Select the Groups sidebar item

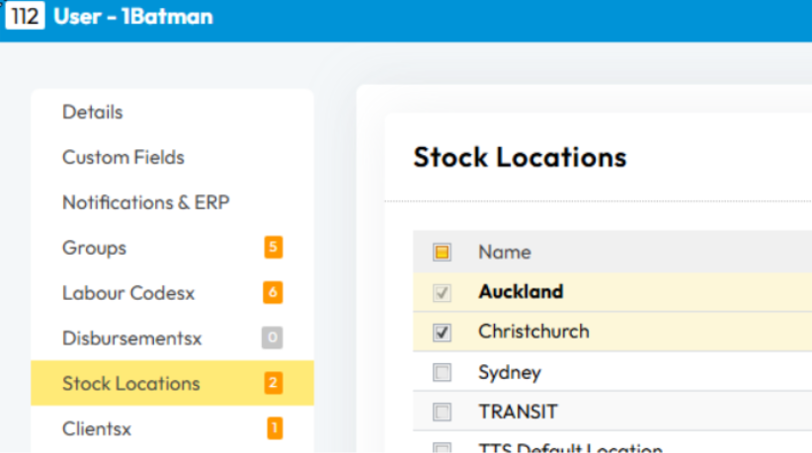click(94, 248)
